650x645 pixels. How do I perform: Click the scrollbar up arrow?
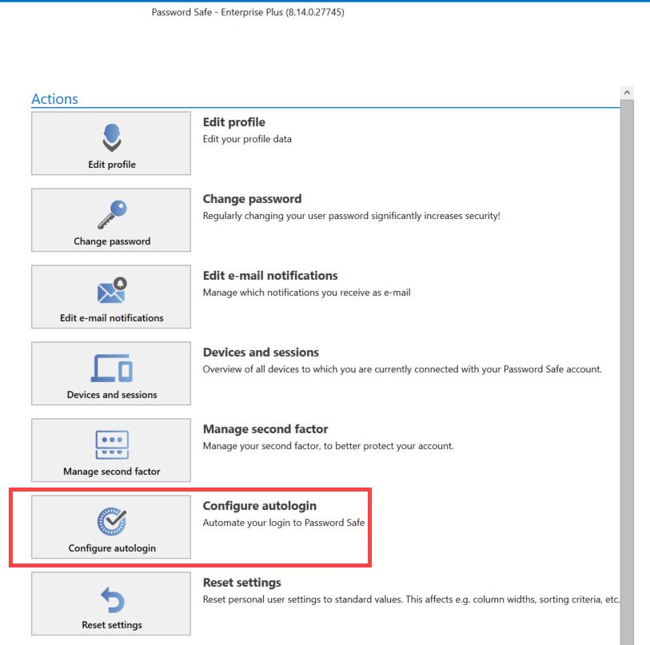coord(627,93)
